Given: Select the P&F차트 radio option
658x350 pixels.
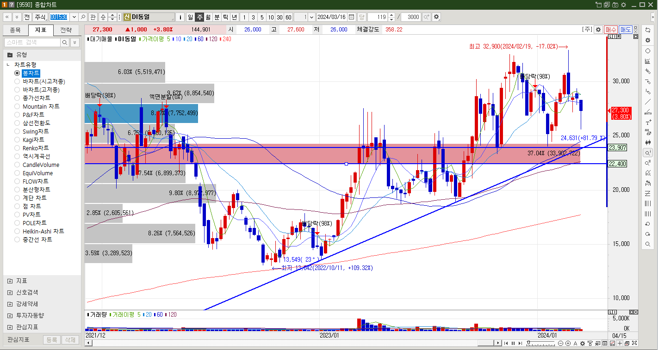Looking at the screenshot, I should click(30, 115).
